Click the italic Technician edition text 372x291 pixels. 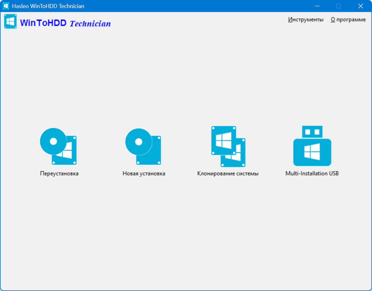pyautogui.click(x=90, y=24)
